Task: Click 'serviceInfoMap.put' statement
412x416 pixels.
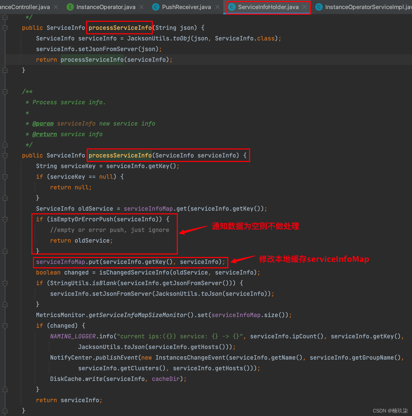Action: pyautogui.click(x=131, y=262)
